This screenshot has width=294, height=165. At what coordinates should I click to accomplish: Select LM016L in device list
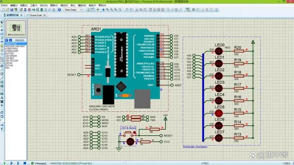[9, 63]
